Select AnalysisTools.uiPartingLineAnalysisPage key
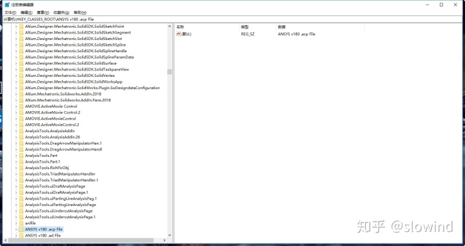The width and height of the screenshot is (465, 246). tap(61, 205)
